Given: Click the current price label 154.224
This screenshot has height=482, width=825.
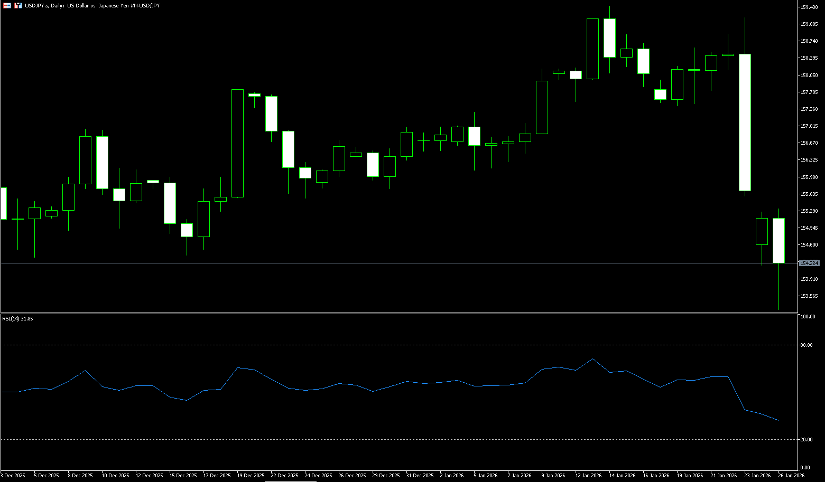Looking at the screenshot, I should [x=809, y=263].
